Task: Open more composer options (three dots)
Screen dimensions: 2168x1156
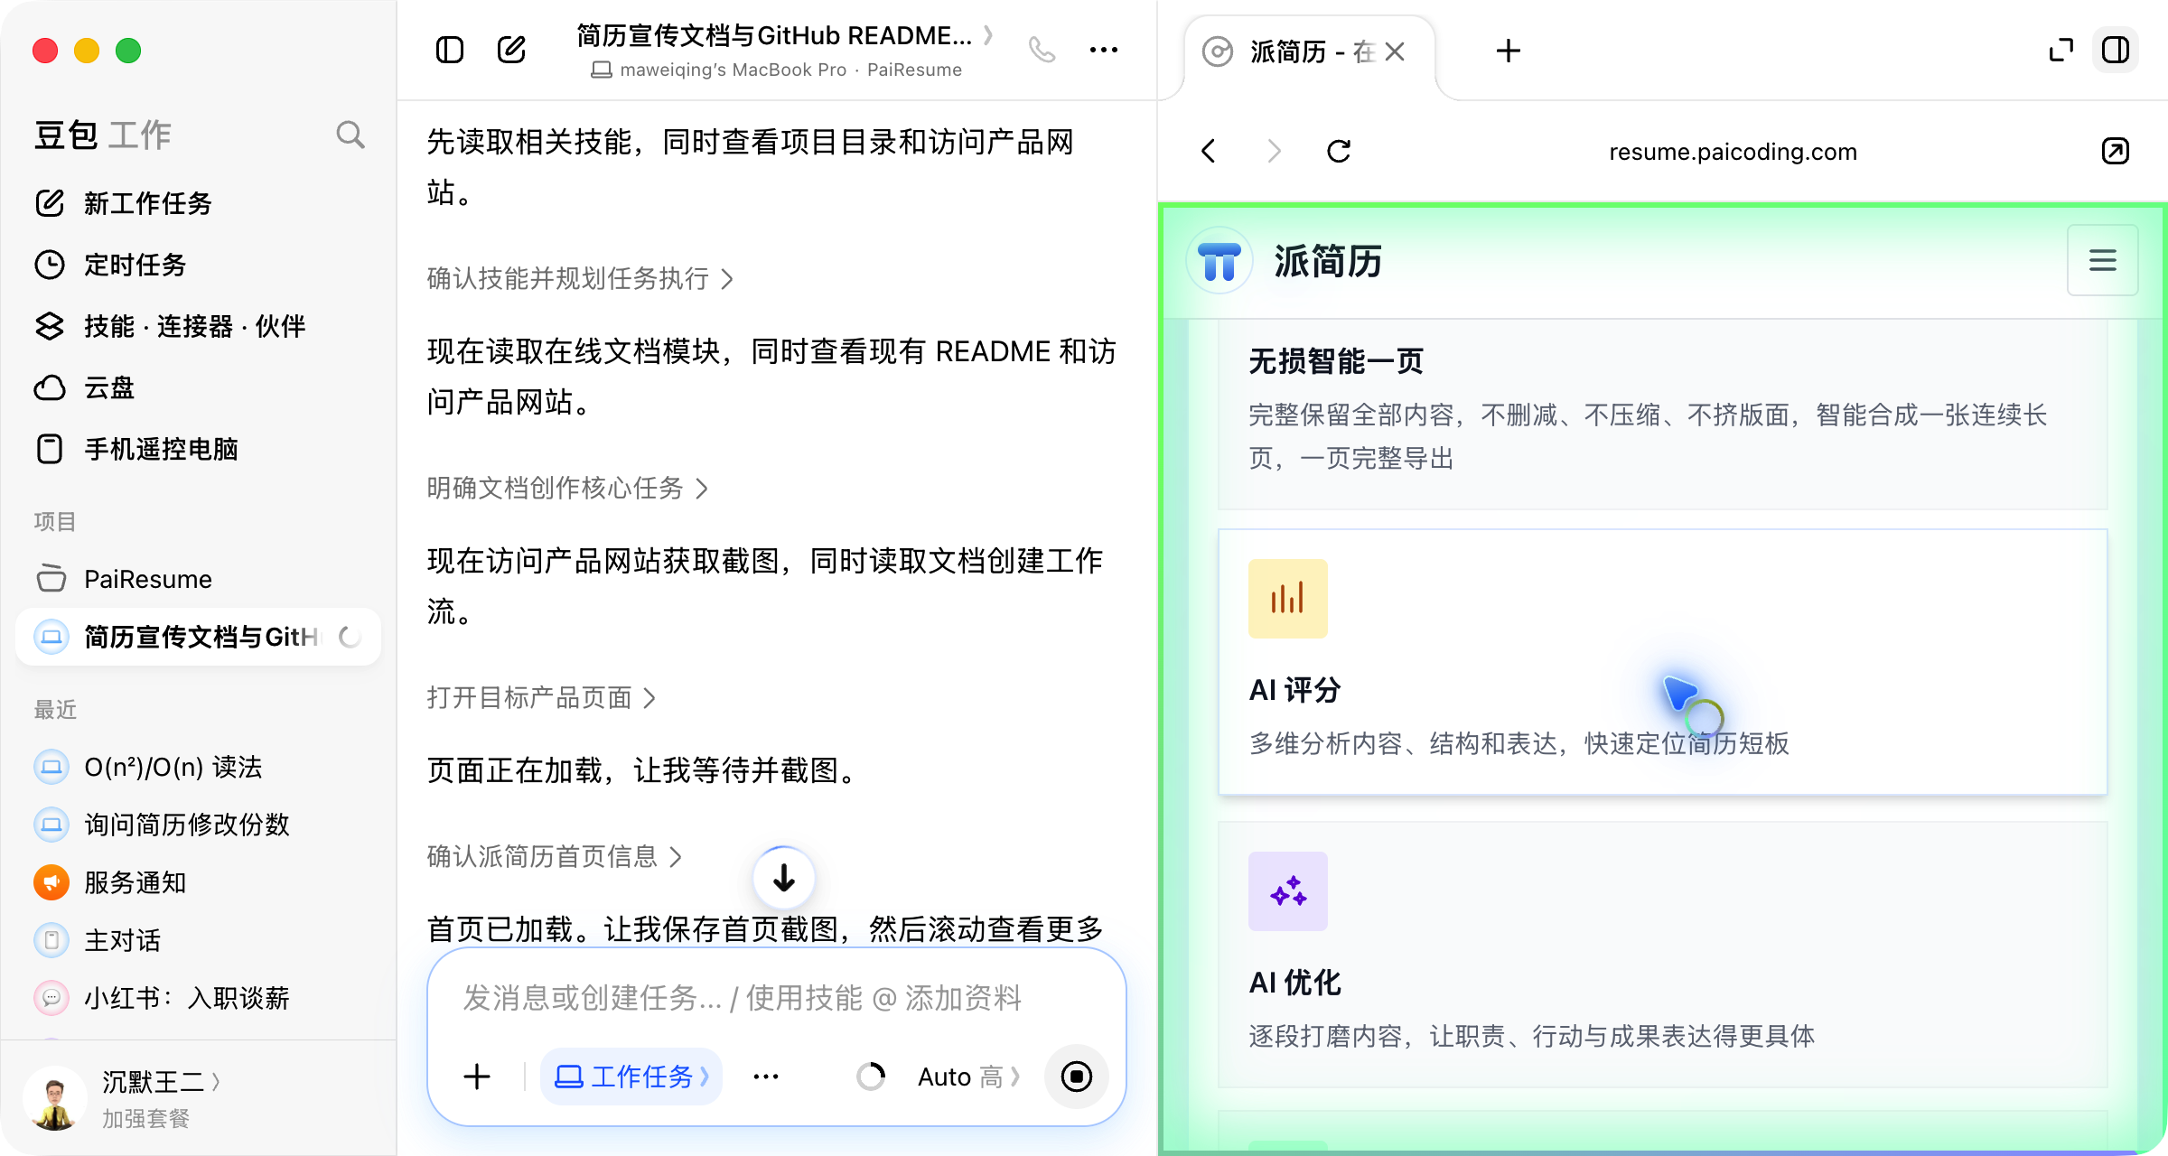Action: [766, 1077]
